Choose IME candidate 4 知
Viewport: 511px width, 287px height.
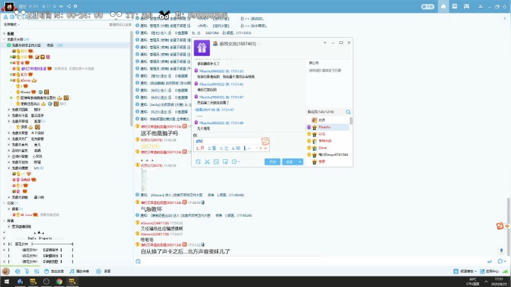(x=236, y=148)
